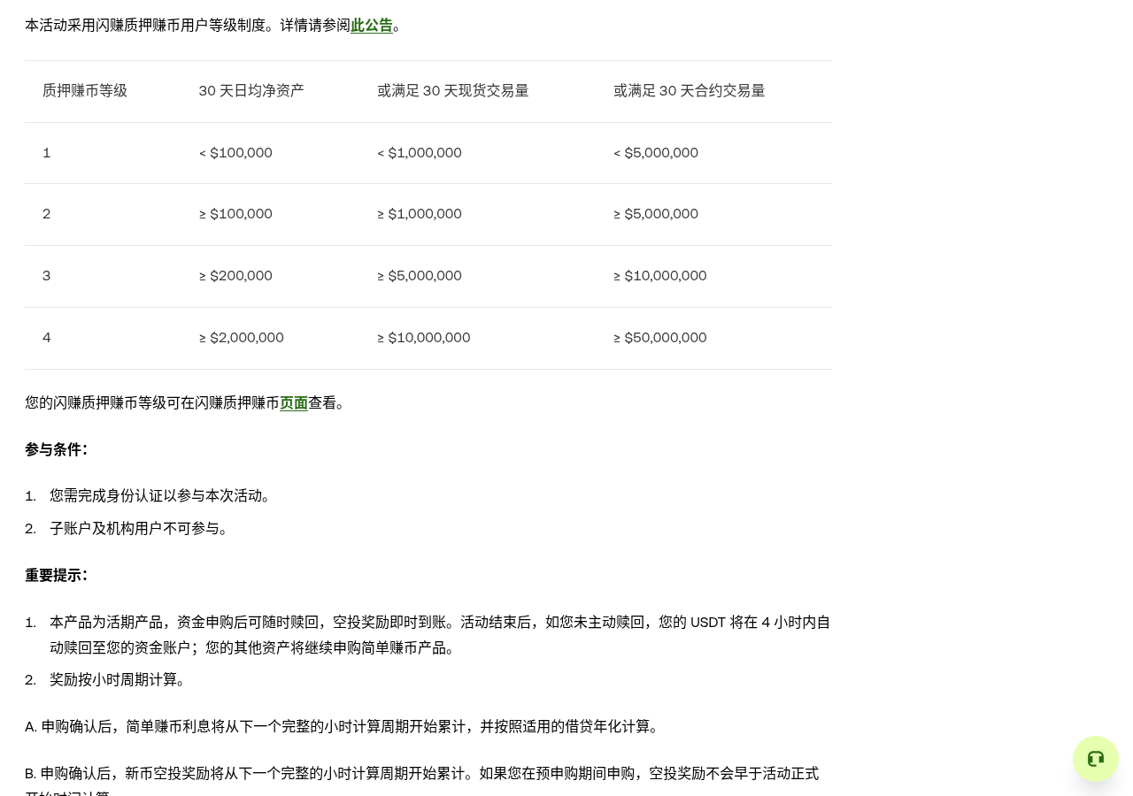Viewport: 1133px width, 796px height.
Task: Click the 奖励按小时周期计算 line
Action: click(120, 680)
